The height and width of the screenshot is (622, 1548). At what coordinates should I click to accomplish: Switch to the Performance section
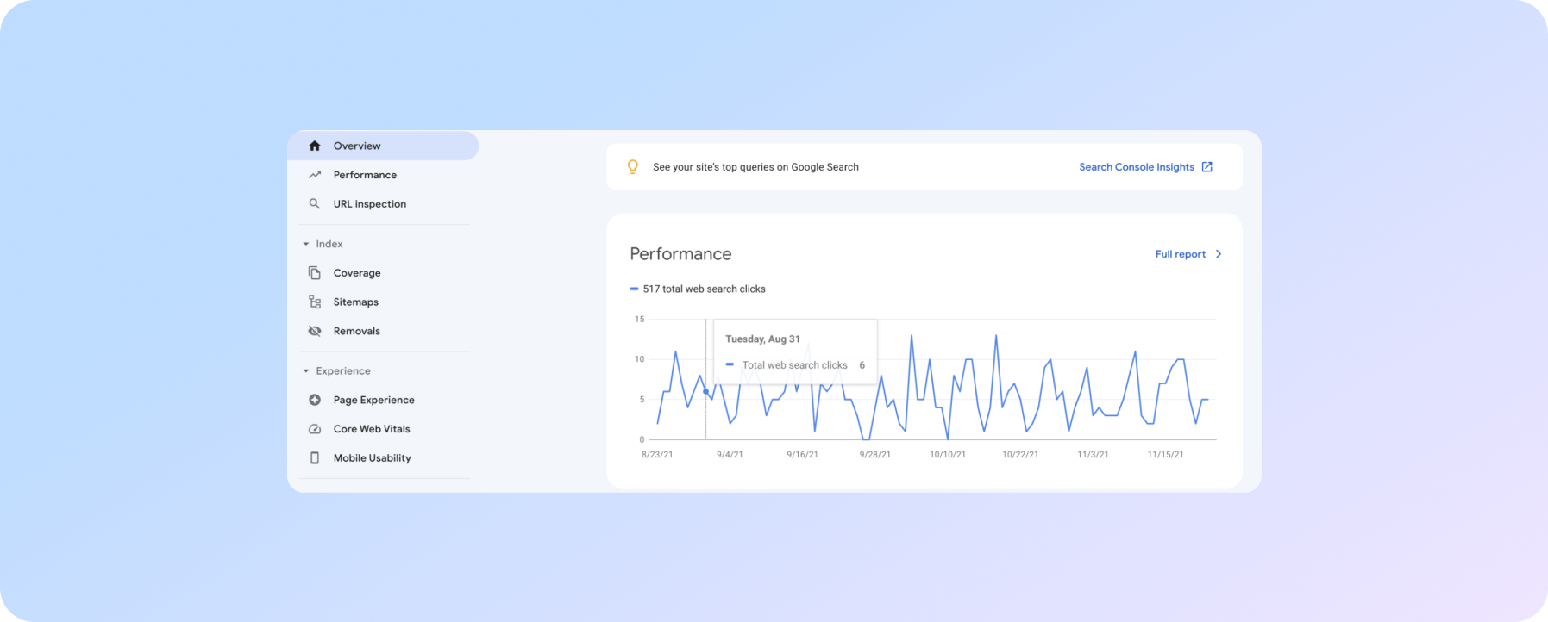click(365, 174)
